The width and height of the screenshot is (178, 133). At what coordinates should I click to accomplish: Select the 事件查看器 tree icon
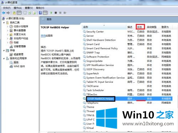coord(11,30)
